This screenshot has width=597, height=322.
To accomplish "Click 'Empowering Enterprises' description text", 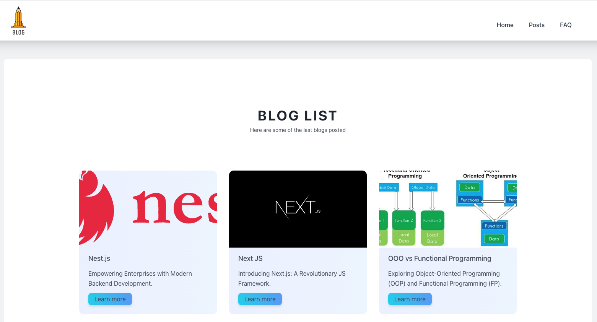I will pos(140,278).
